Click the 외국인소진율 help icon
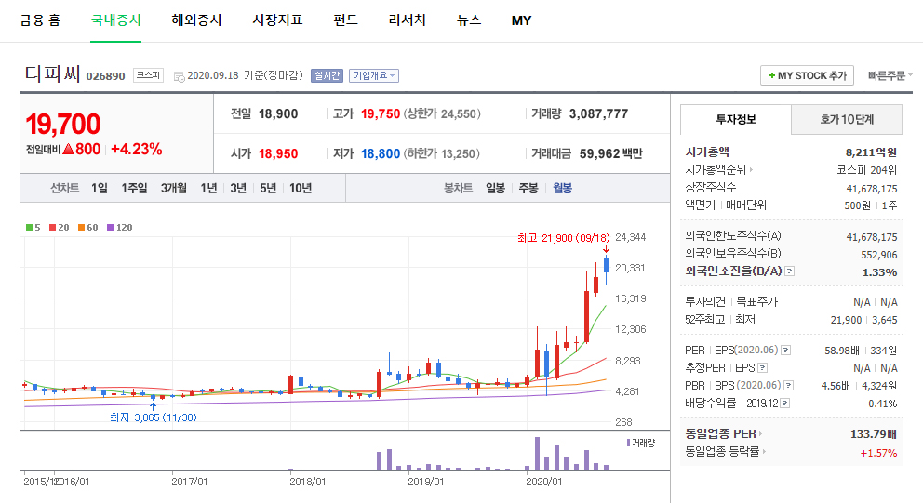923x503 pixels. 790,271
